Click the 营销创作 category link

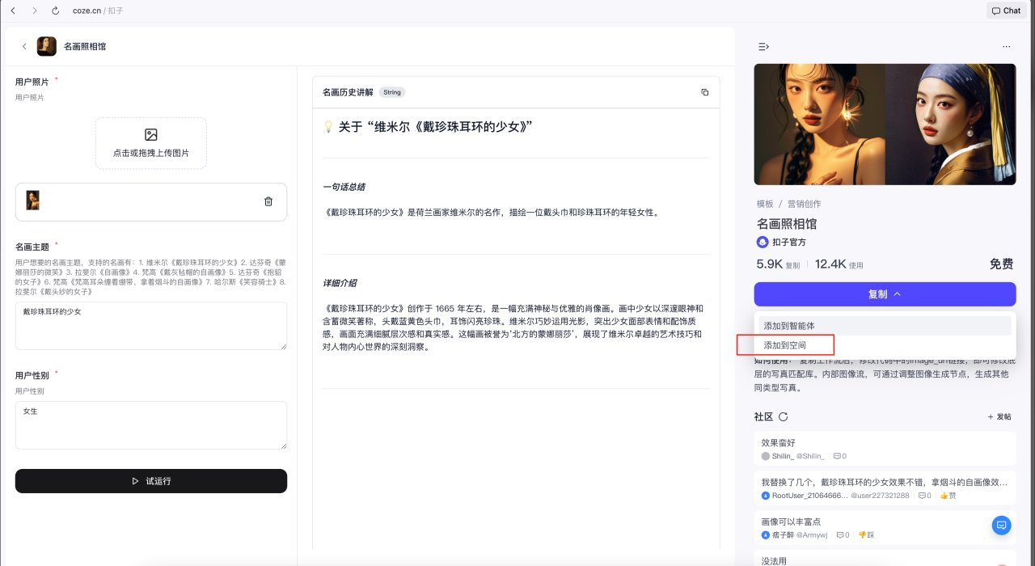pyautogui.click(x=805, y=204)
